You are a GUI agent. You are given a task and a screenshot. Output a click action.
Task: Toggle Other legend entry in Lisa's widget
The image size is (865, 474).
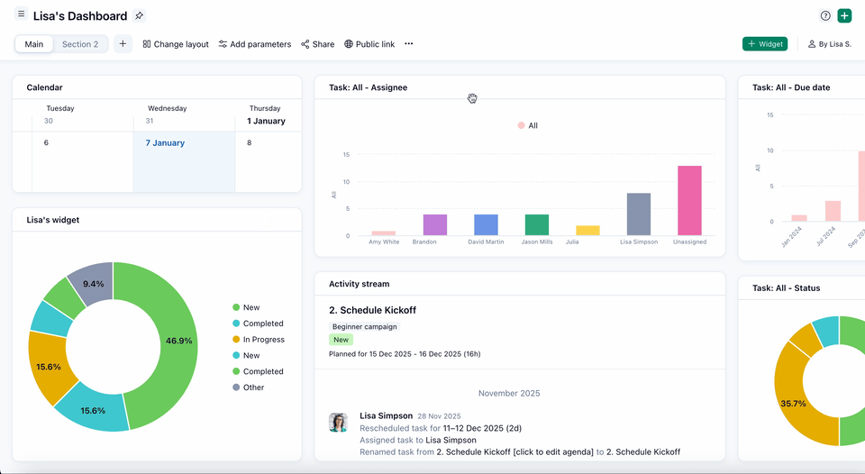point(253,387)
